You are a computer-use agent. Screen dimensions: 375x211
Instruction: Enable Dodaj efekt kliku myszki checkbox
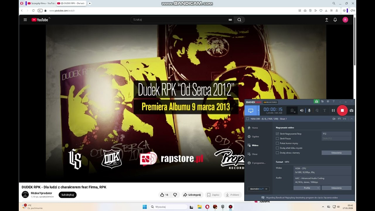coord(277,148)
